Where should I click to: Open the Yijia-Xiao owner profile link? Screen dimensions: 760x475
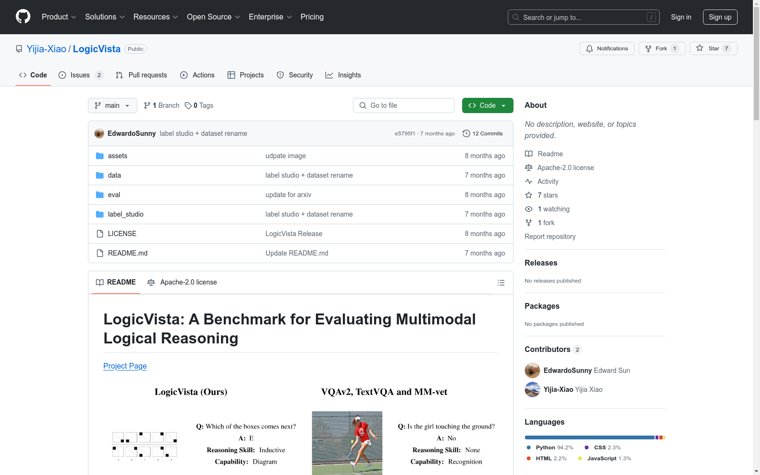coord(47,49)
